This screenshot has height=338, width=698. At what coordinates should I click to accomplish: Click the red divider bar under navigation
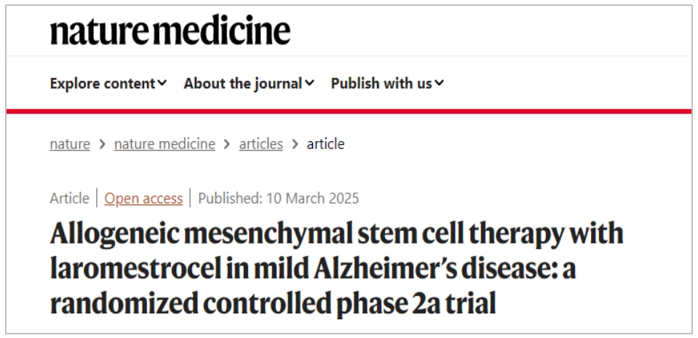pyautogui.click(x=349, y=111)
